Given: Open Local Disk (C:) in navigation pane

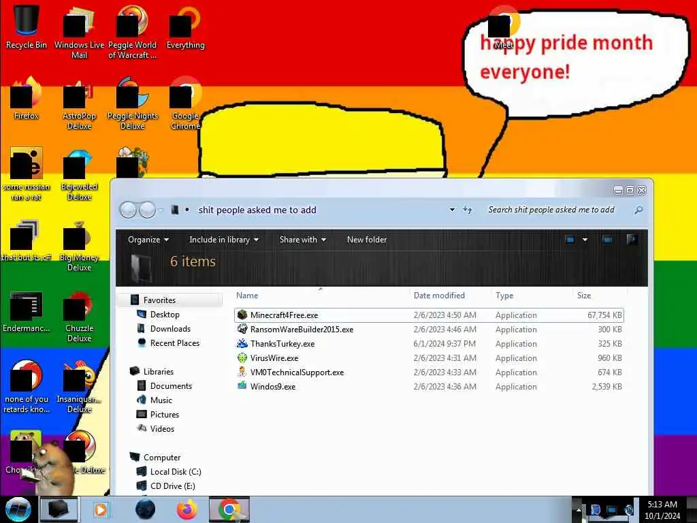Looking at the screenshot, I should [176, 471].
